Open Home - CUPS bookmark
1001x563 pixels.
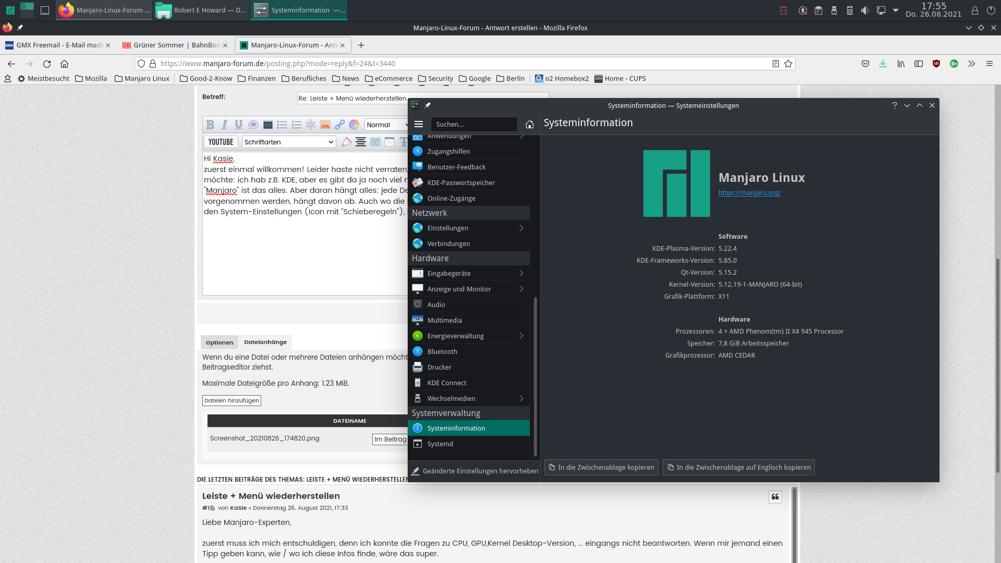pyautogui.click(x=620, y=78)
